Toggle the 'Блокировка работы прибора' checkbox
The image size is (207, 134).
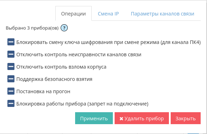pos(11,103)
